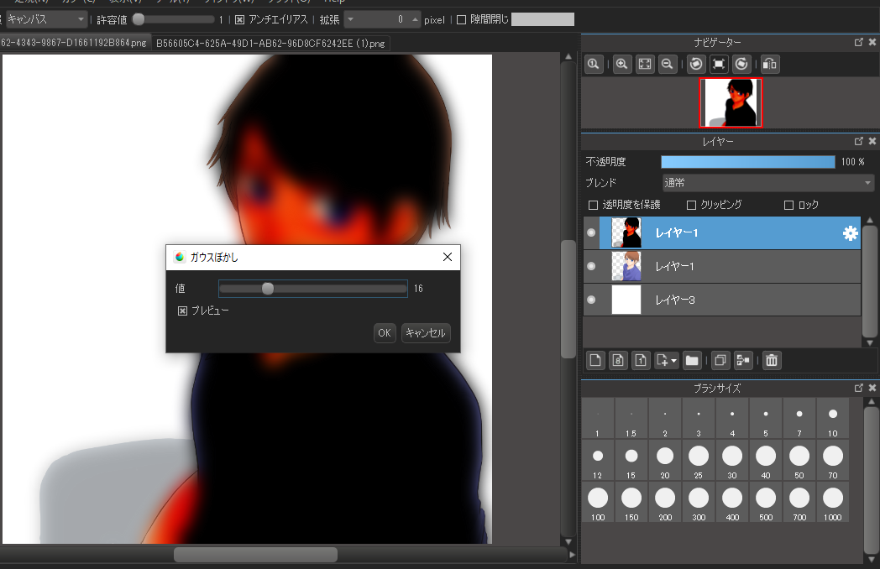Duplicate the selected layer
880x569 pixels.
pyautogui.click(x=720, y=360)
